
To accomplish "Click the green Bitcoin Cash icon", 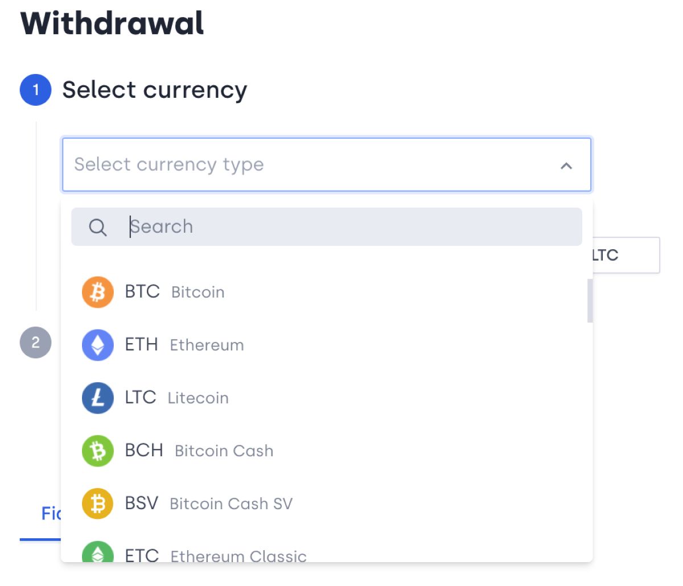I will [x=98, y=451].
